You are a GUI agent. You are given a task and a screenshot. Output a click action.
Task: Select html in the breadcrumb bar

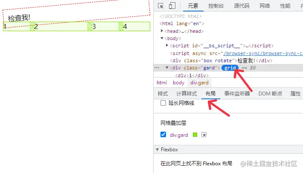[162, 83]
